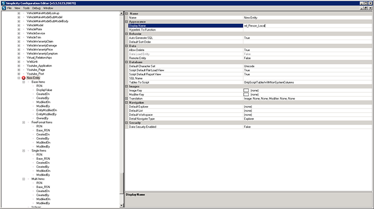The height and width of the screenshot is (209, 374).
Task: Expand the WebLink tree node
Action: point(19,62)
